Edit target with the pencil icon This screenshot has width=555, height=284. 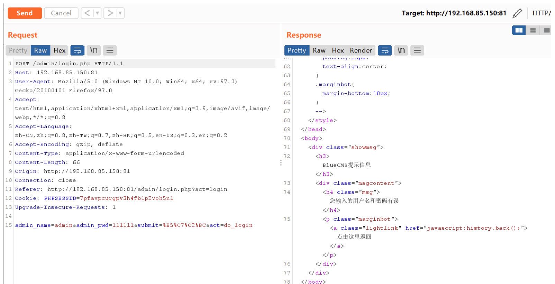[x=517, y=13]
